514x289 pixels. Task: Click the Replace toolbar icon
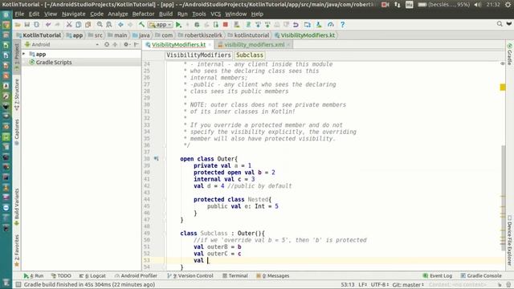pos(109,25)
